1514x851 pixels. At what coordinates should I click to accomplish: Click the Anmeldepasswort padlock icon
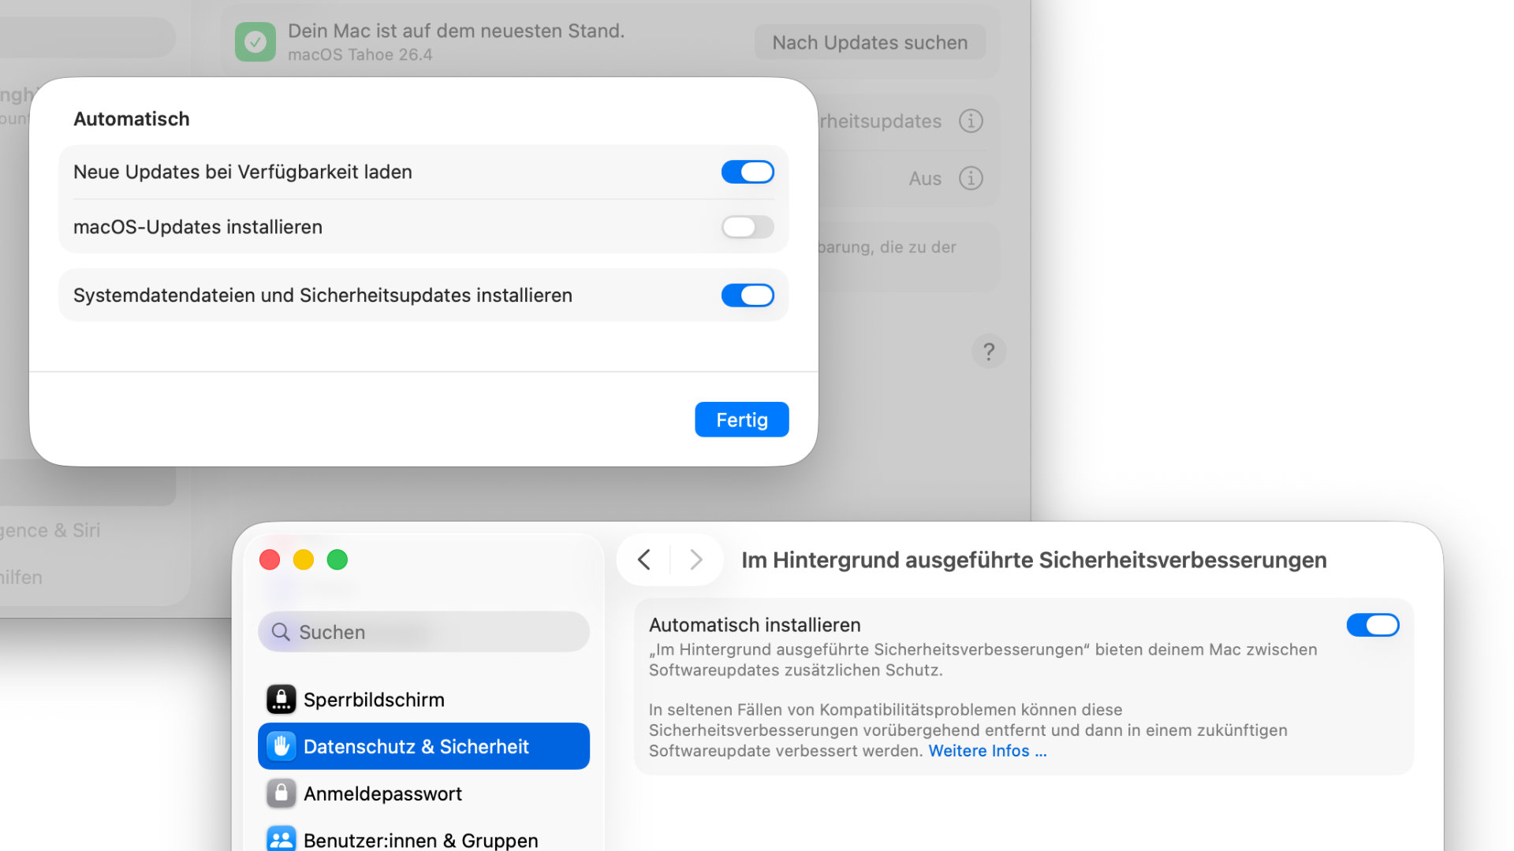click(x=281, y=793)
